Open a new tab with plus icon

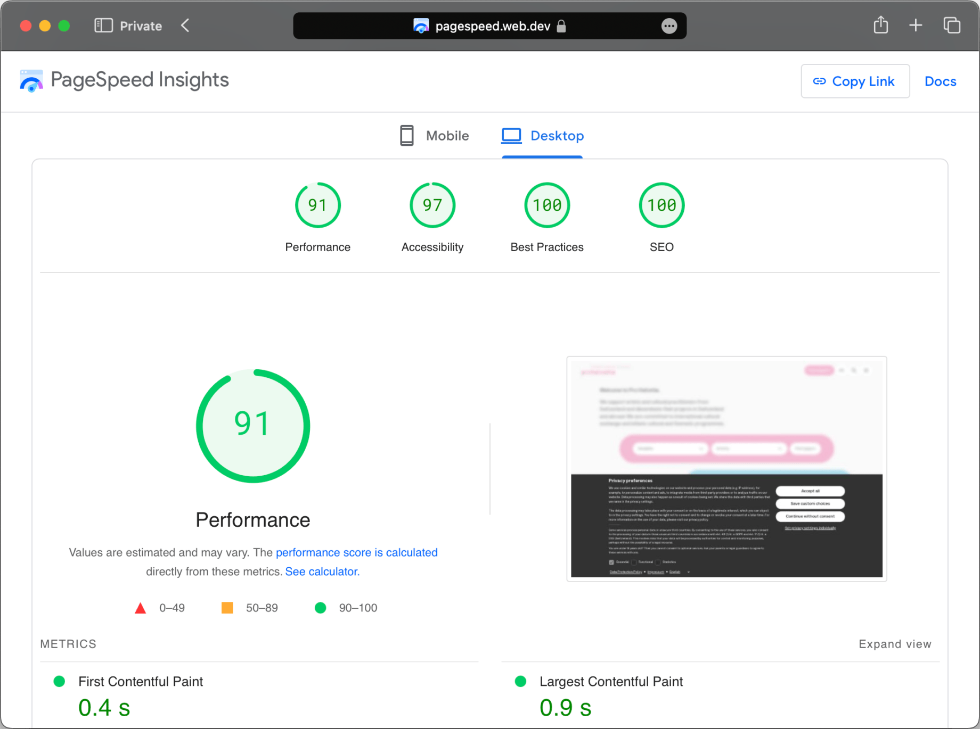(x=916, y=26)
